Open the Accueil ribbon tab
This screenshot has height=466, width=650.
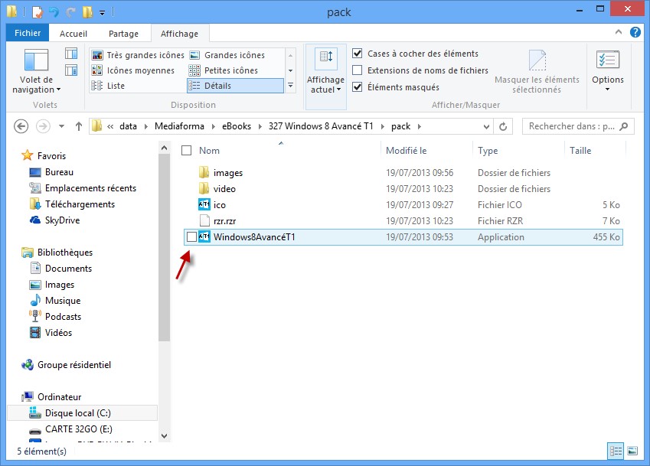coord(75,34)
